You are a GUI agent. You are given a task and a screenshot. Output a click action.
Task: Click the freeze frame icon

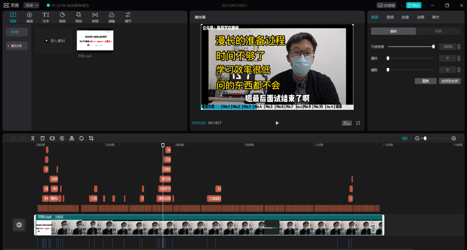tap(52, 138)
